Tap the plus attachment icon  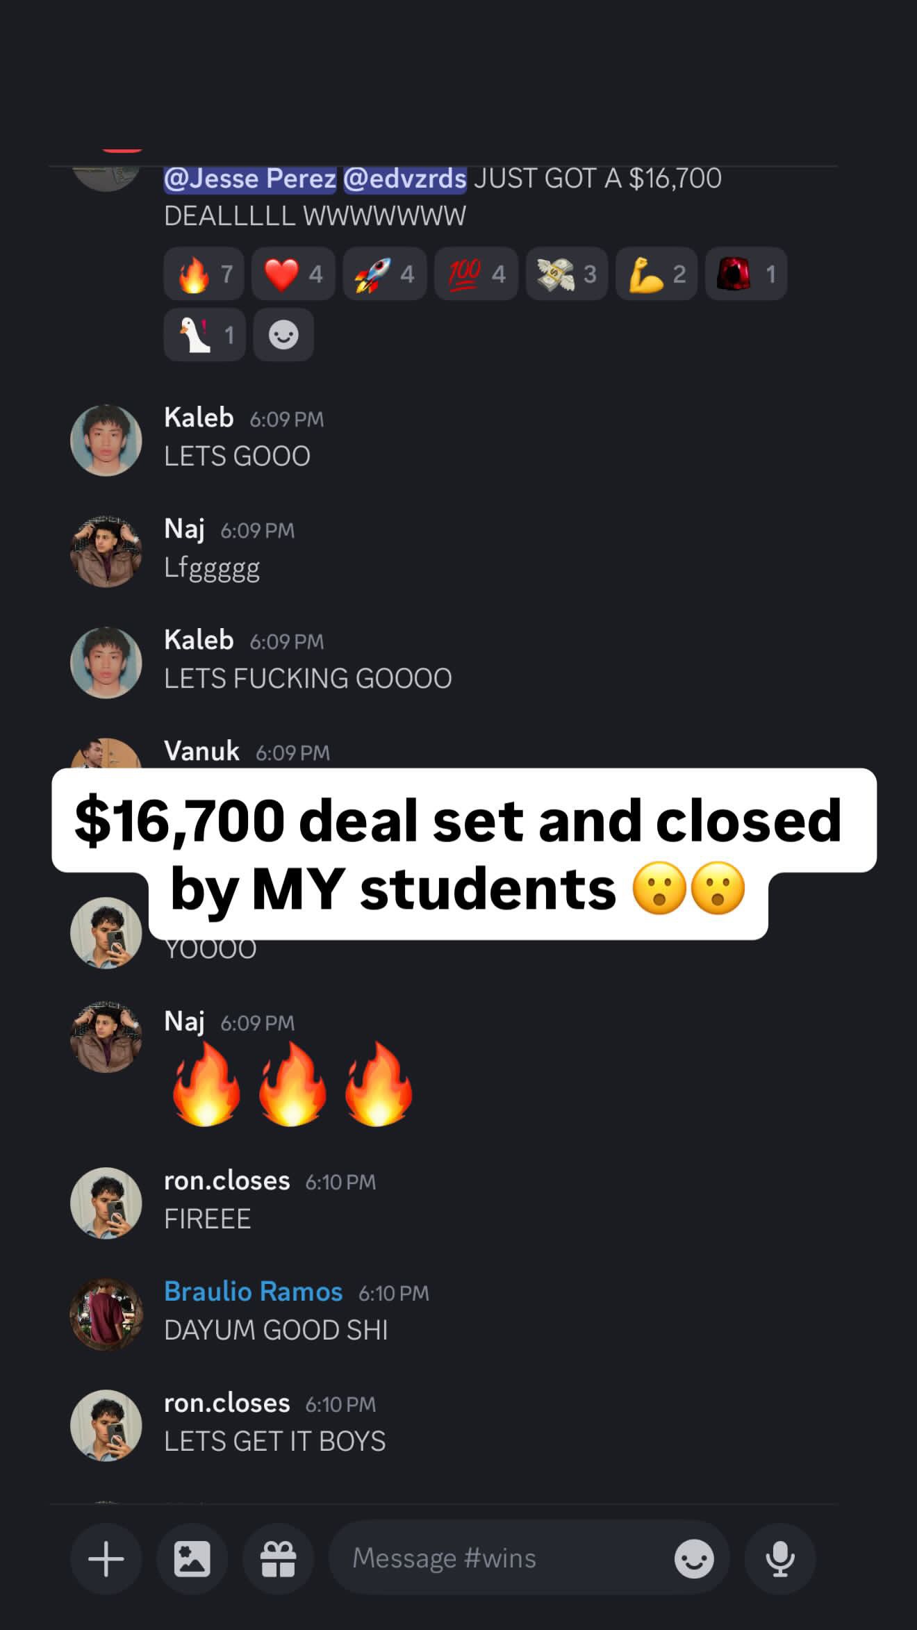[106, 1558]
